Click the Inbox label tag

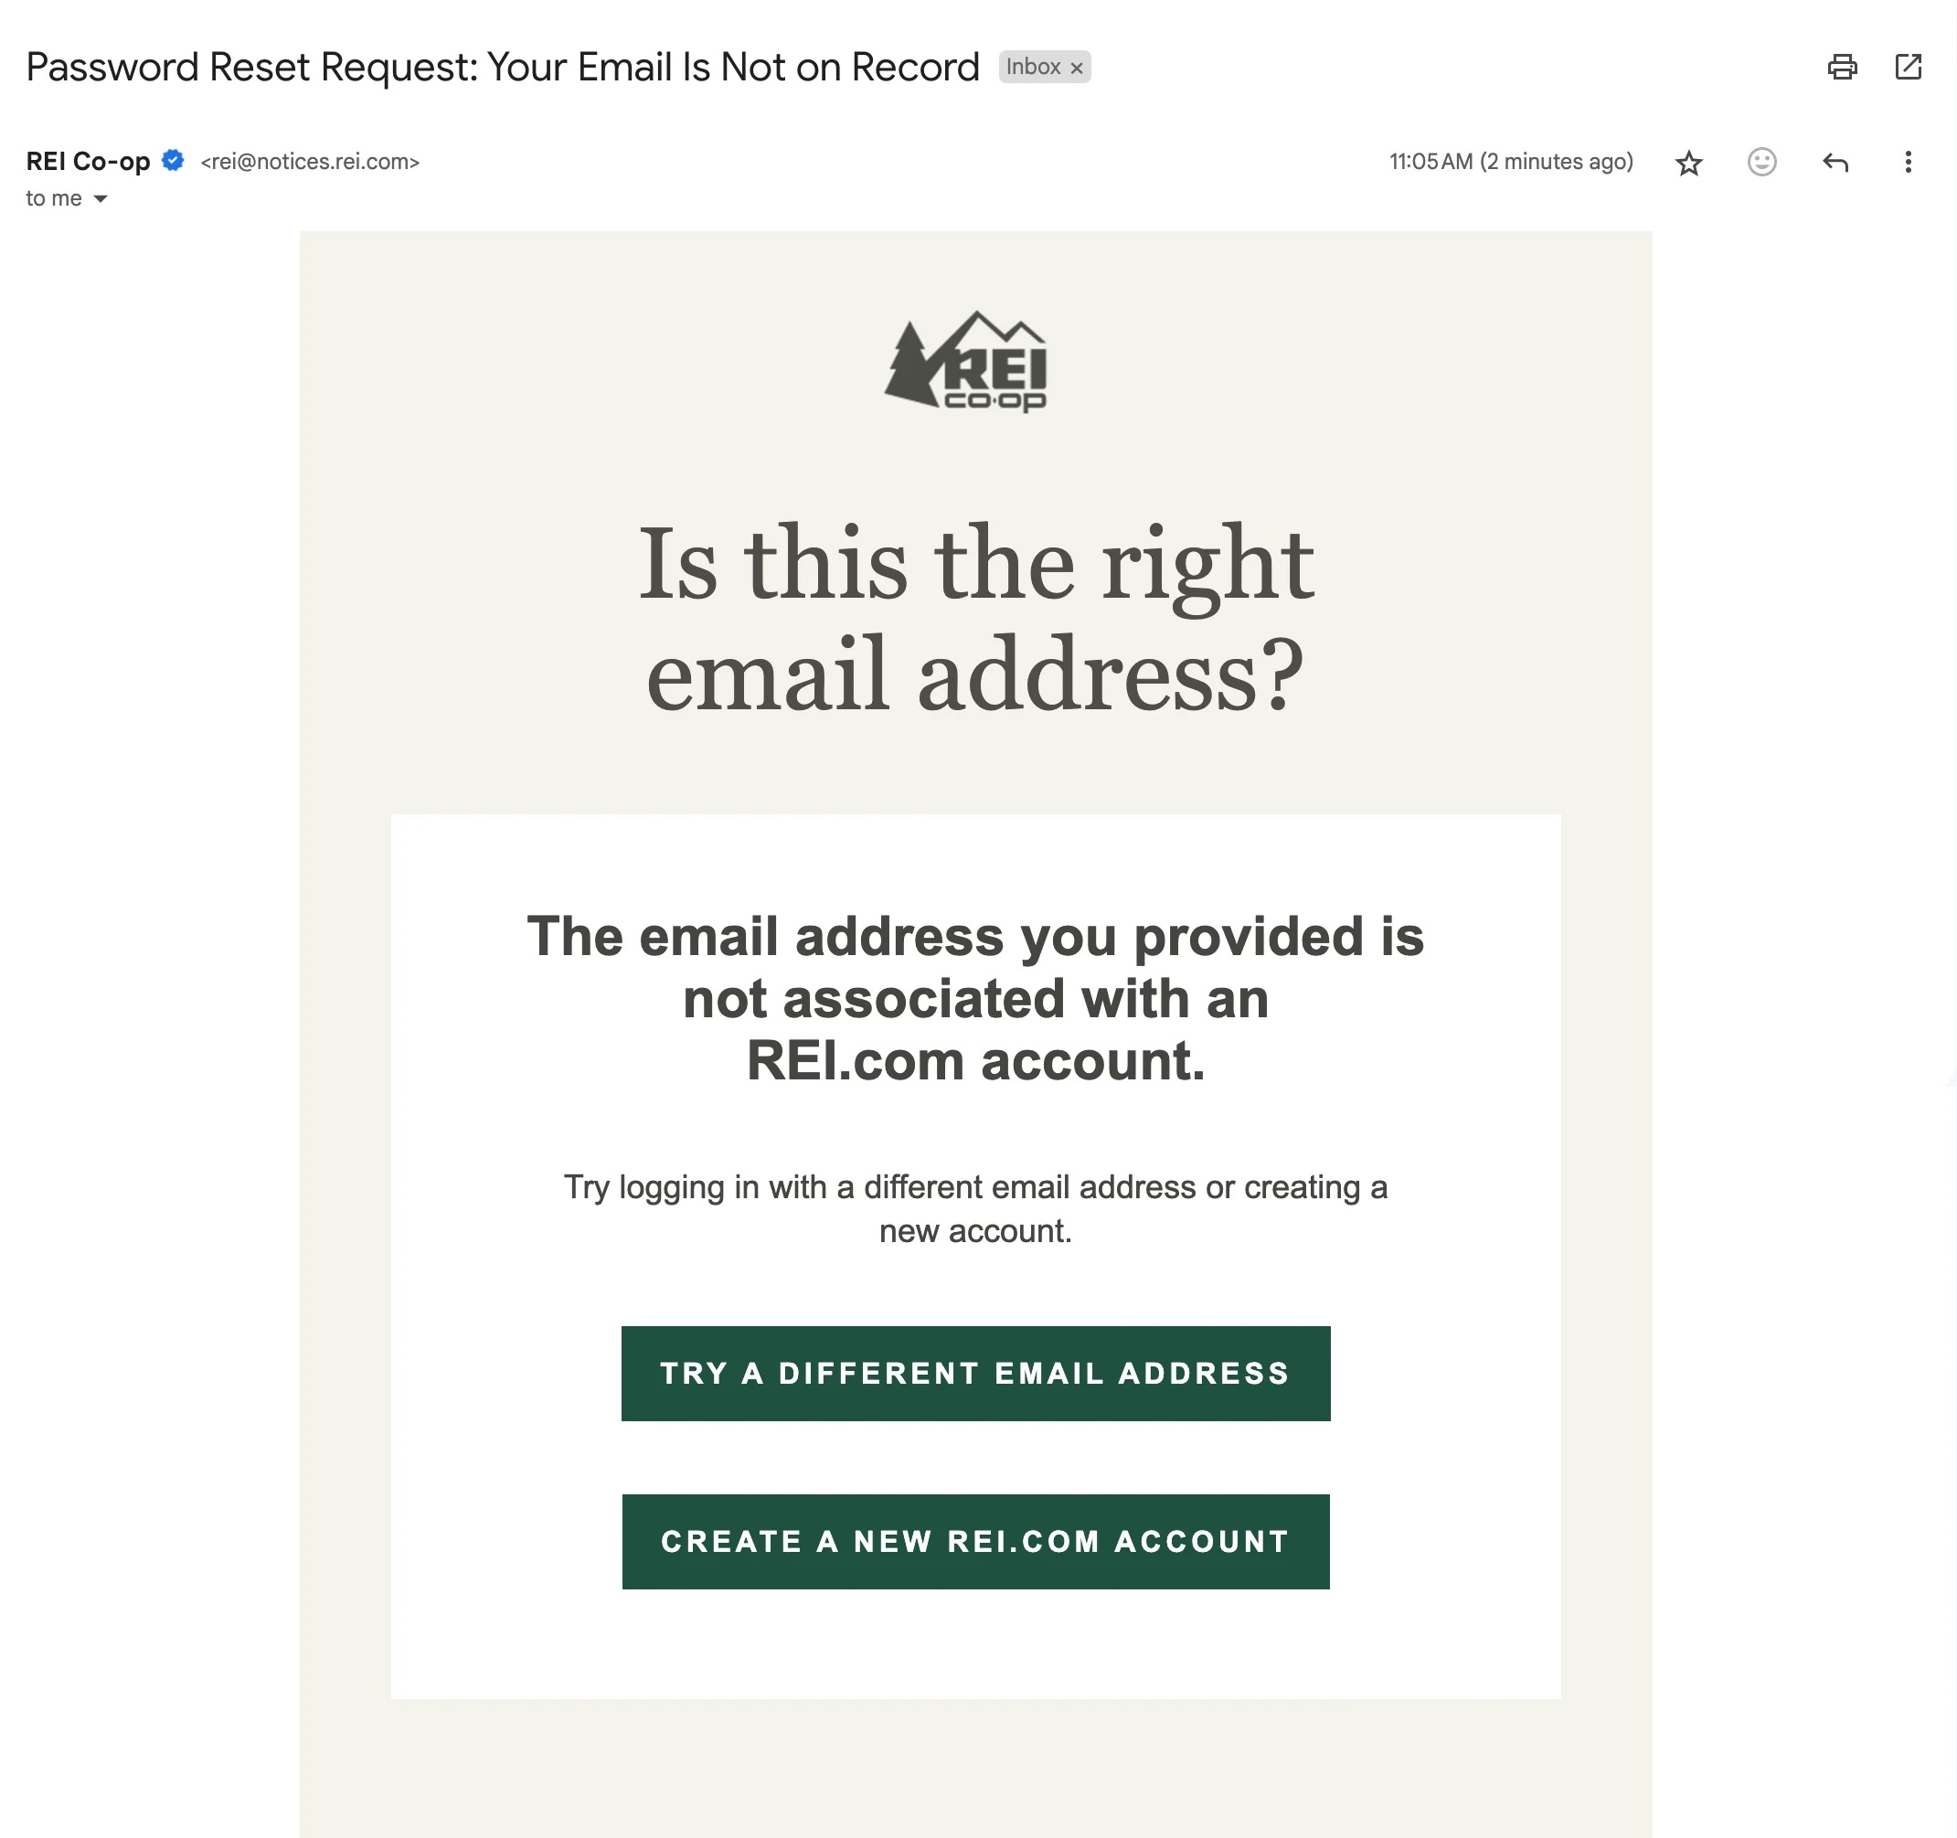pyautogui.click(x=1033, y=67)
